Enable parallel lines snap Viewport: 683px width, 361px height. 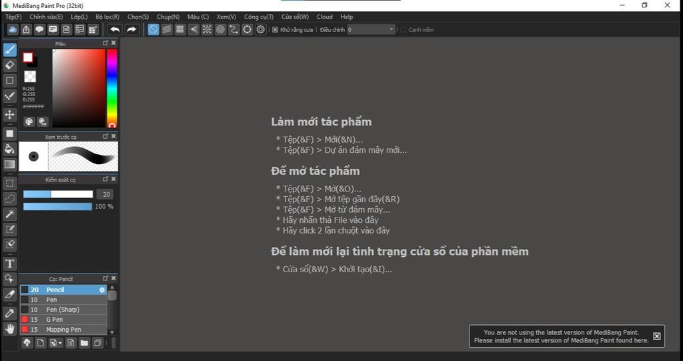(167, 29)
